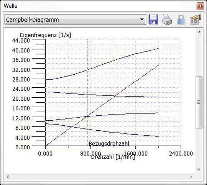Click the Eigenfrequenz [1/s] axis label
207x185 pixels.
click(45, 35)
